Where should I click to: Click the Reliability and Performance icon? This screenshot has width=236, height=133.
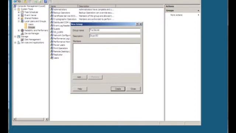coord(22,30)
